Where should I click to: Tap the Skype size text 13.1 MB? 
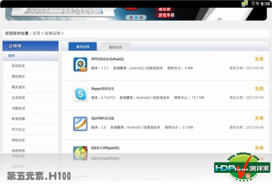coord(198,98)
